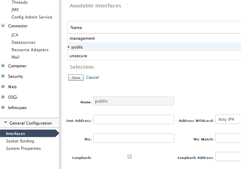The width and height of the screenshot is (241, 169).
Task: Expand the Container tree node
Action: pos(3,66)
